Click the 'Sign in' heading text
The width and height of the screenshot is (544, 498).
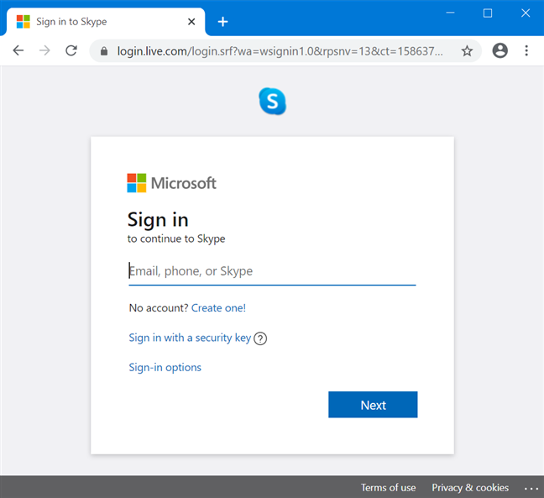(158, 220)
